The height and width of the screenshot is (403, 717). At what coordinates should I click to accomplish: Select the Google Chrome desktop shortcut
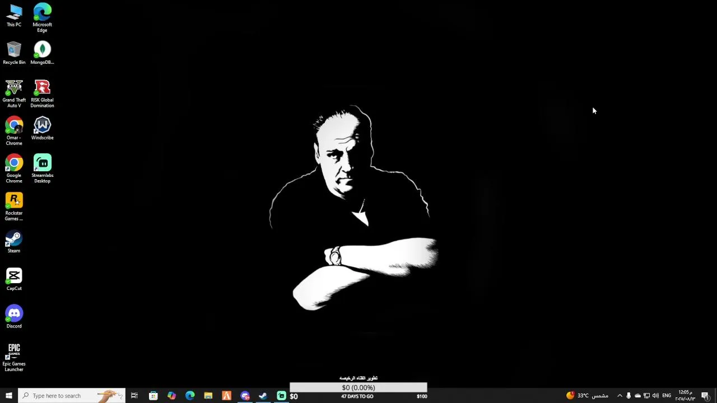pyautogui.click(x=14, y=169)
